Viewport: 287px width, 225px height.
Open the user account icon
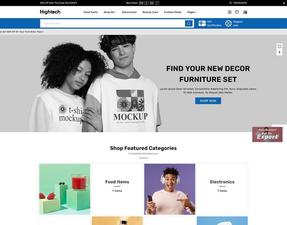[x=230, y=12]
